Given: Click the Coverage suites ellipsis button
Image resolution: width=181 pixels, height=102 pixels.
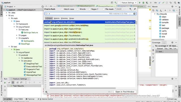Looking at the screenshot, I should pos(164,43).
